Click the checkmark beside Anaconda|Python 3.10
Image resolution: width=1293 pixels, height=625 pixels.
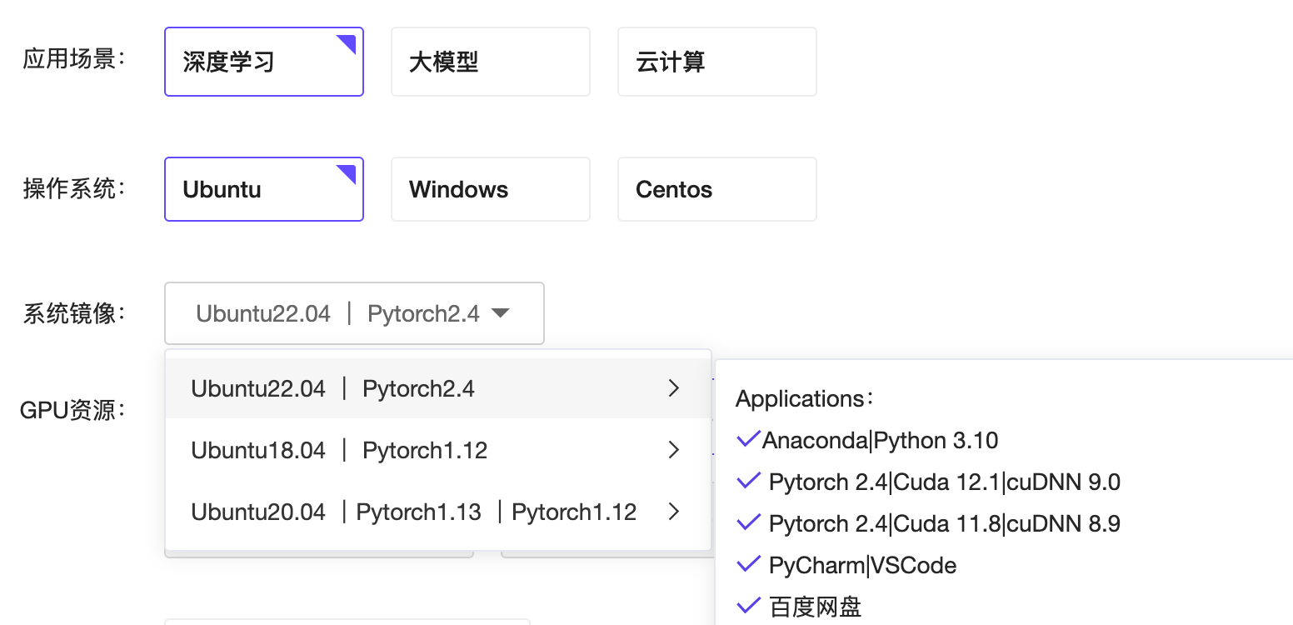coord(748,439)
